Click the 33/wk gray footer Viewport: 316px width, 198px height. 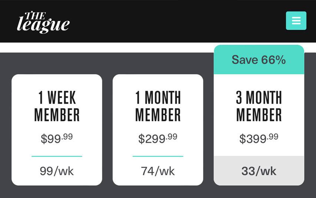coord(259,171)
